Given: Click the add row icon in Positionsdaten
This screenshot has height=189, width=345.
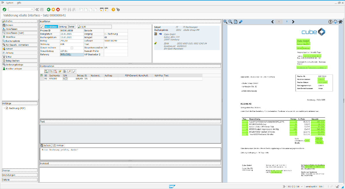Looking at the screenshot, I should tap(46, 71).
